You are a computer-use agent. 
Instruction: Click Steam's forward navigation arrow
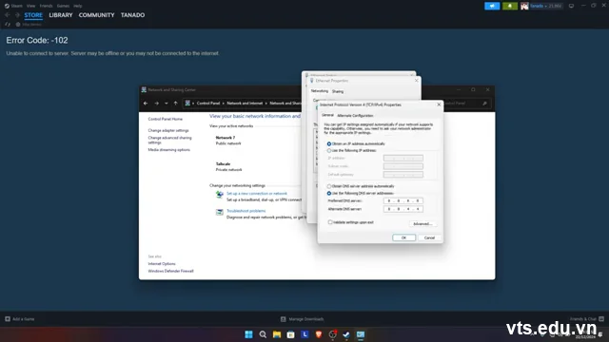(17, 15)
